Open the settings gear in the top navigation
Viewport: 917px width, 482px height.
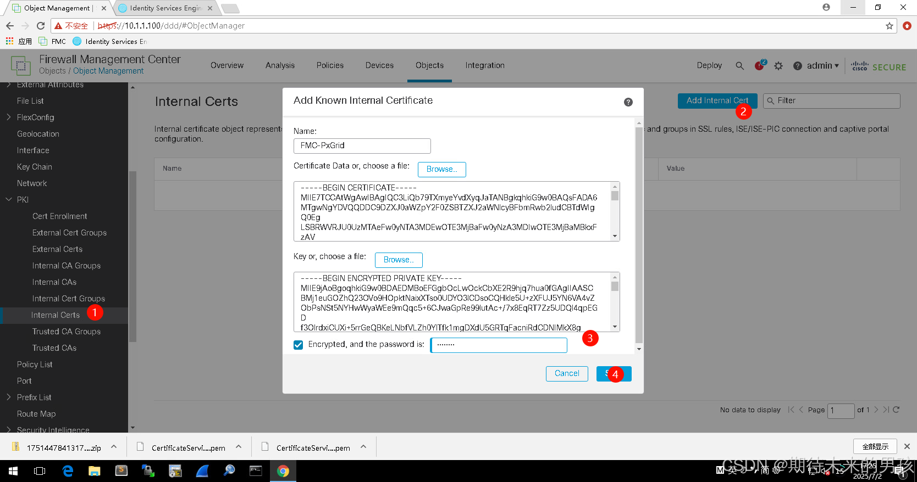778,66
